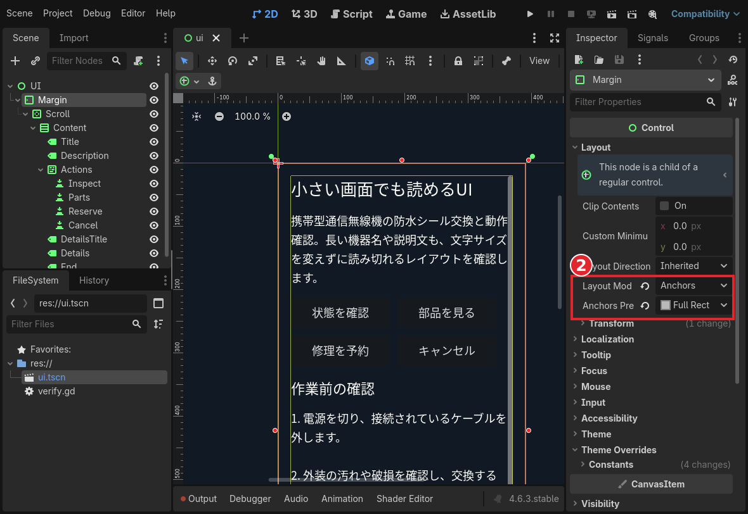Activate the Rotate Mode tool
The width and height of the screenshot is (748, 514).
click(232, 61)
